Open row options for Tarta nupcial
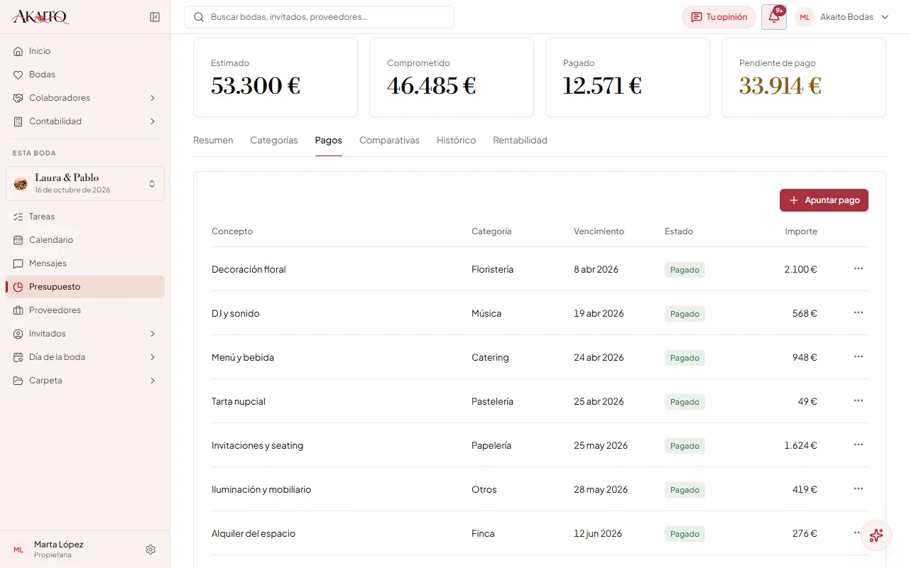Viewport: 909px width, 568px height. [859, 400]
